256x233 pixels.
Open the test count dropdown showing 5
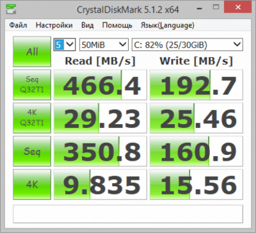click(x=65, y=45)
